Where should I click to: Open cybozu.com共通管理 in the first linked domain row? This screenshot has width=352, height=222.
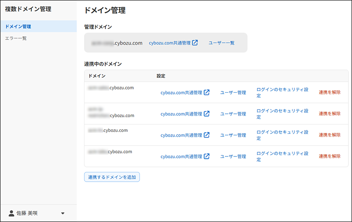tap(181, 93)
